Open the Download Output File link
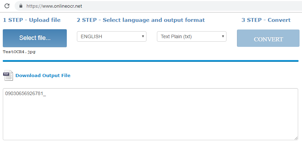302x143 pixels. [x=43, y=75]
